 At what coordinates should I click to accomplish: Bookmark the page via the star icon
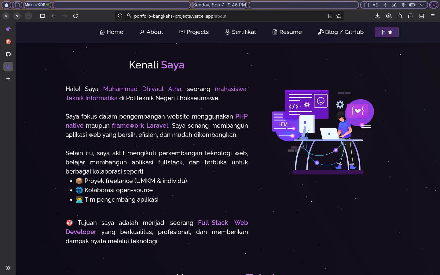[339, 16]
